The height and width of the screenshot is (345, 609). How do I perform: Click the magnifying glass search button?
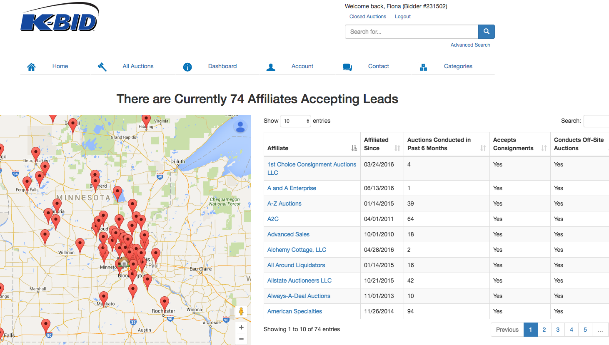pos(486,32)
